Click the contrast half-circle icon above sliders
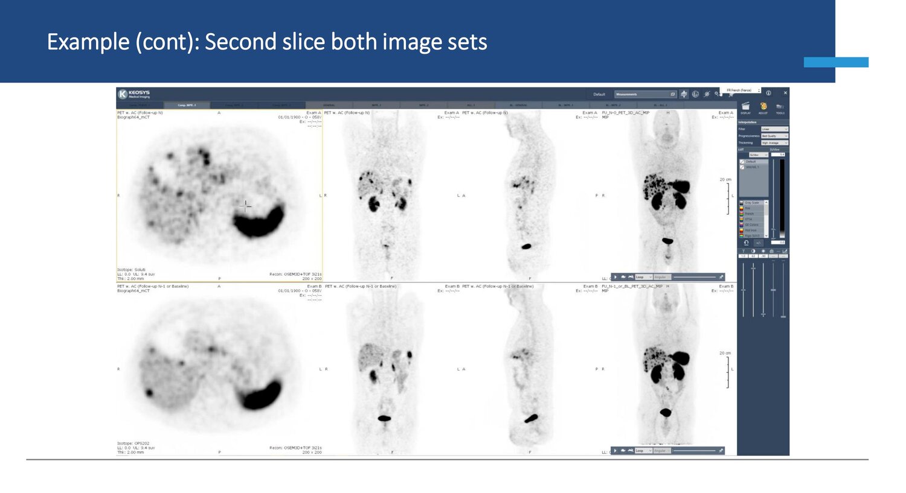Screen dimensions: 906x493 click(x=753, y=251)
